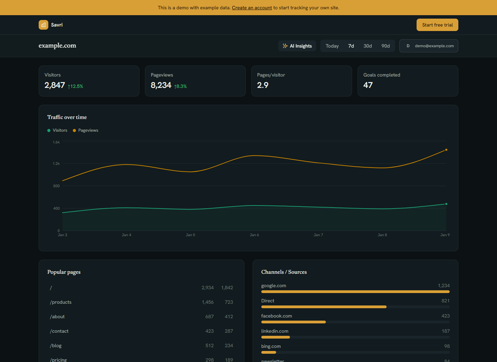Screen dimensions: 497x362
Task: Select the /blog page row
Action: 142,345
